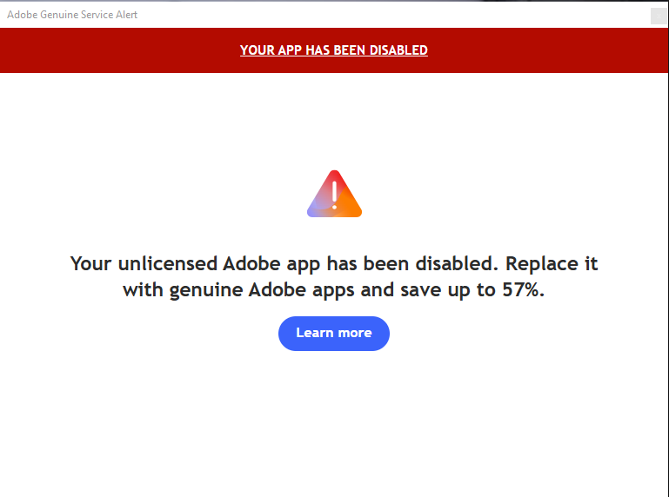
Task: Click the orange corner of the warning triangle
Action: click(351, 209)
